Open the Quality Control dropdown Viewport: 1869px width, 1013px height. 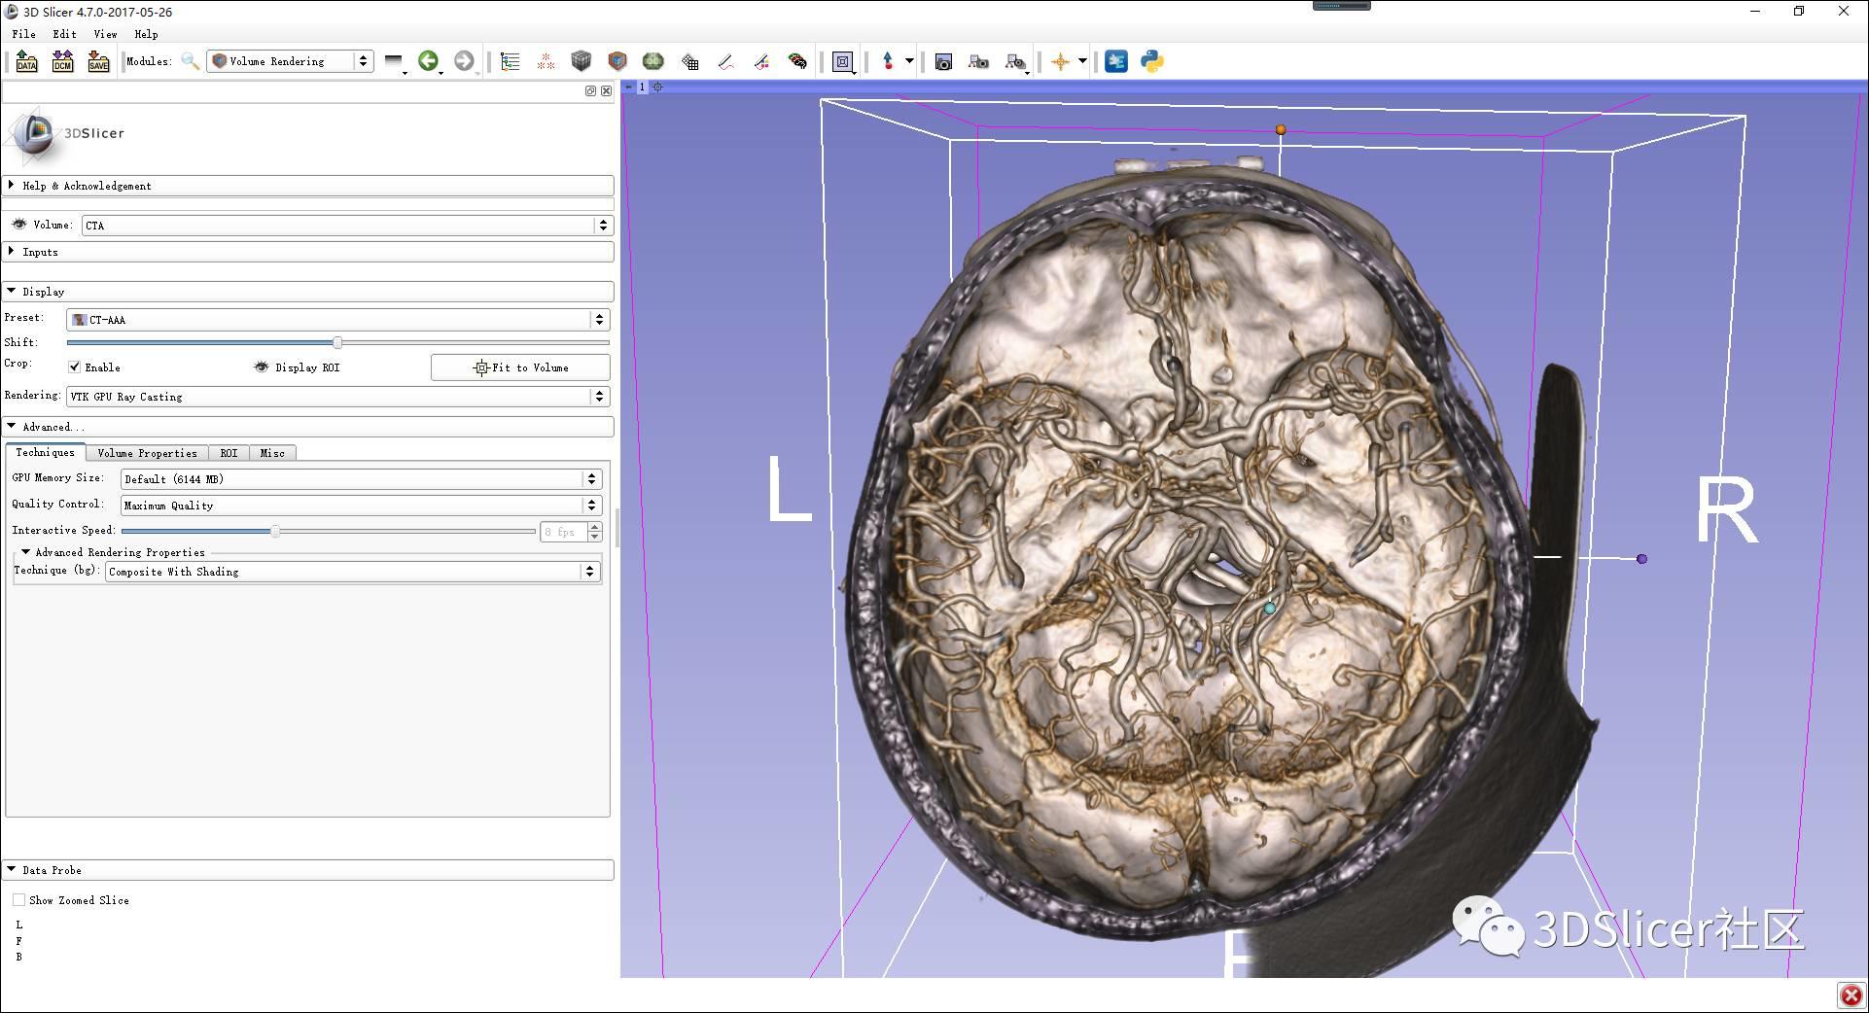(x=361, y=506)
